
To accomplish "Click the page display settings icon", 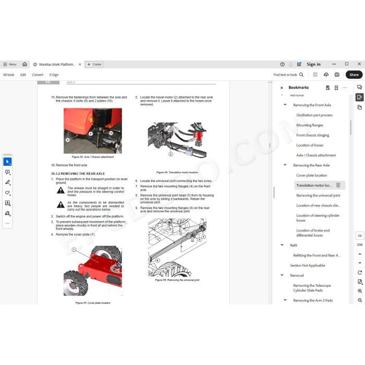I will pos(360,282).
